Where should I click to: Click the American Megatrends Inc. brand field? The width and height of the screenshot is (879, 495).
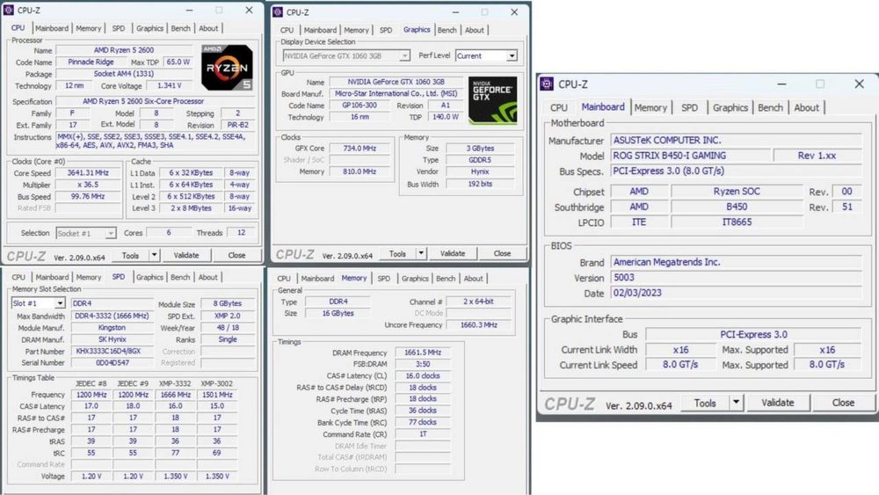point(736,262)
